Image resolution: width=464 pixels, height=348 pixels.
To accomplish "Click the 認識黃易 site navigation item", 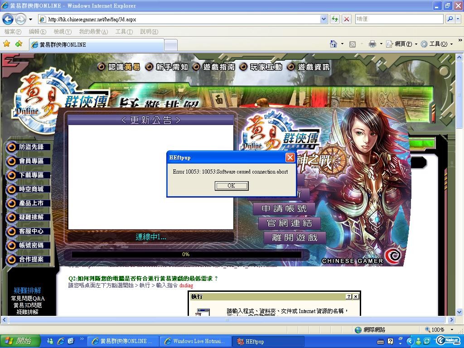I will click(119, 67).
